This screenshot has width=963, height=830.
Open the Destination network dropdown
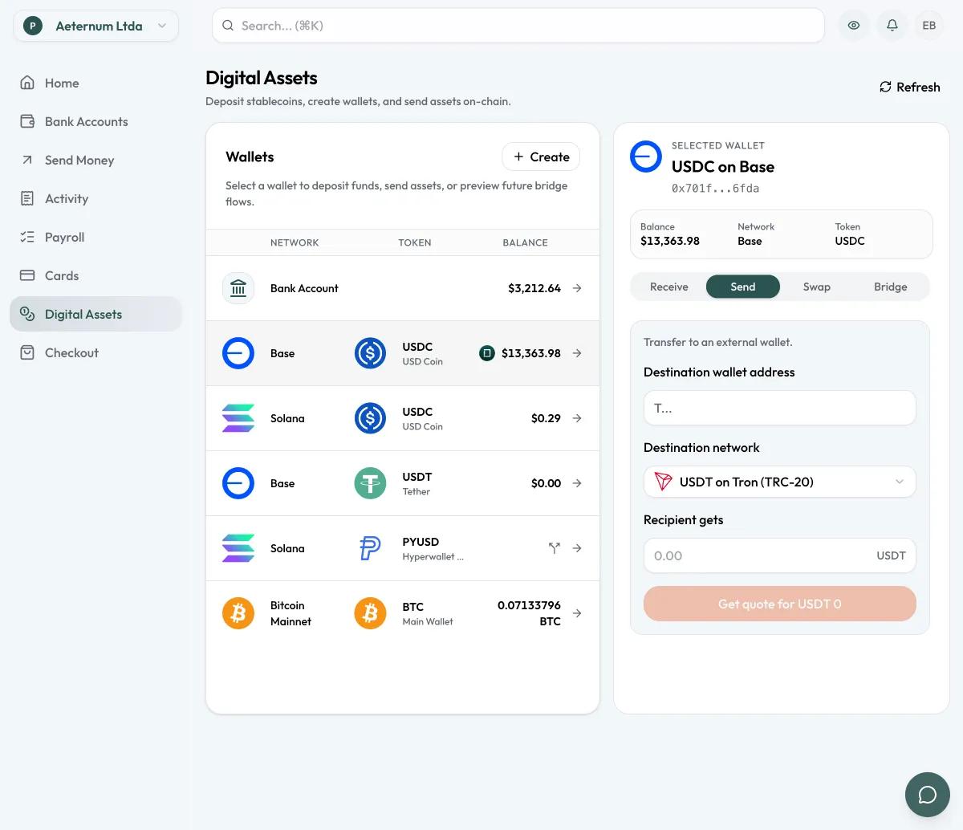coord(780,482)
